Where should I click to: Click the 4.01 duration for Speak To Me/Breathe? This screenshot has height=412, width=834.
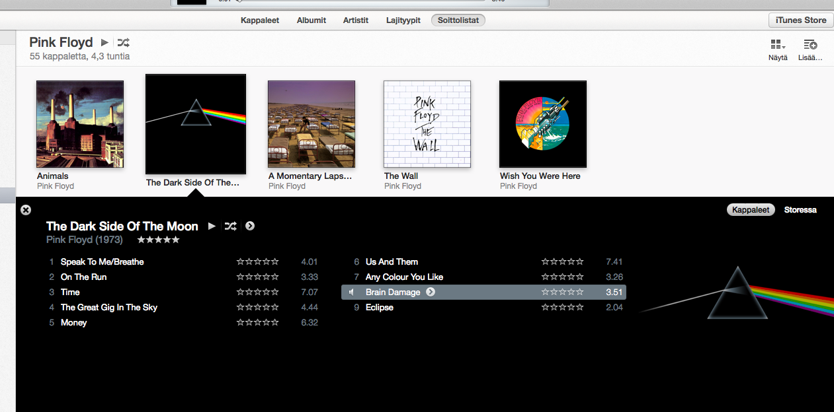[310, 262]
